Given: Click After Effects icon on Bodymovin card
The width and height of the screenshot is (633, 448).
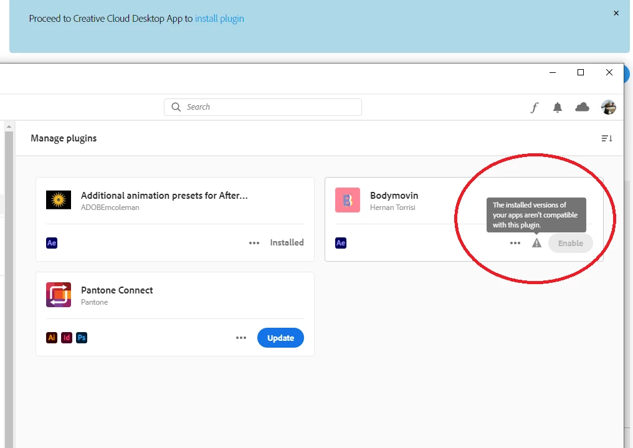Looking at the screenshot, I should [x=341, y=243].
